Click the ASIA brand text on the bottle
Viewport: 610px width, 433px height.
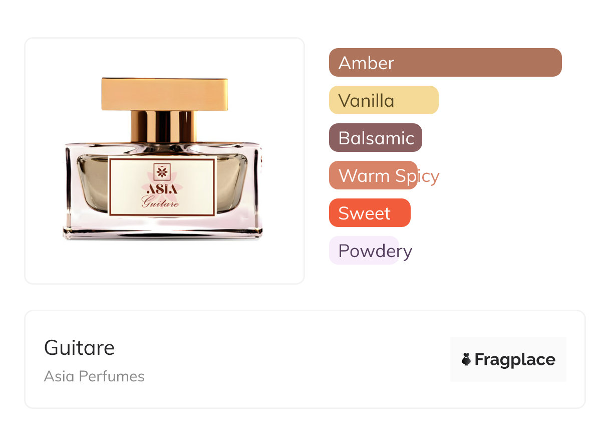point(162,189)
